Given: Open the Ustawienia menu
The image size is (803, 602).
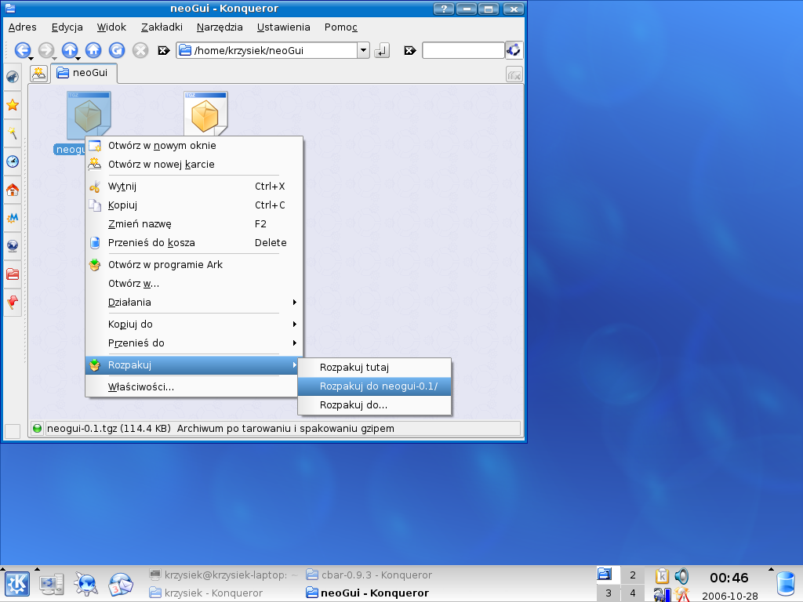Looking at the screenshot, I should [x=283, y=27].
